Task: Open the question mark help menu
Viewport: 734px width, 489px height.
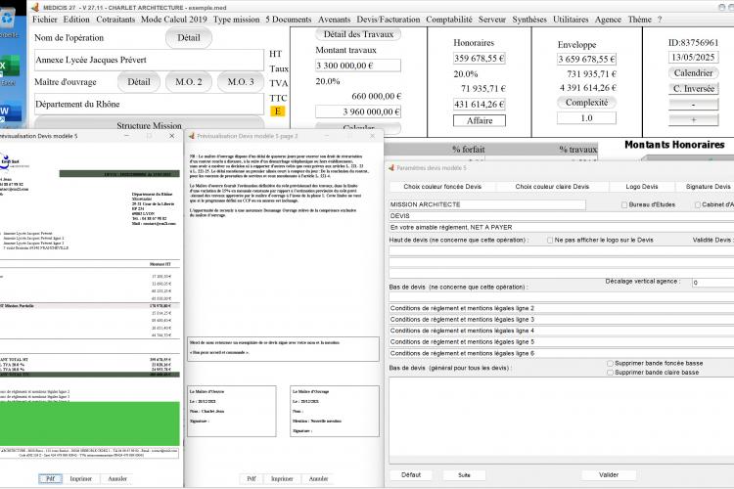Action: tap(660, 20)
